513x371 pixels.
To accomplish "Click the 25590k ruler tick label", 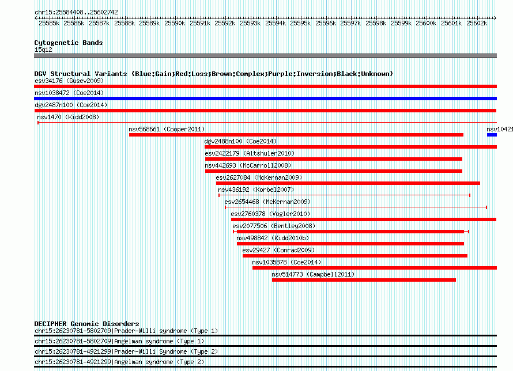I will pos(175,23).
